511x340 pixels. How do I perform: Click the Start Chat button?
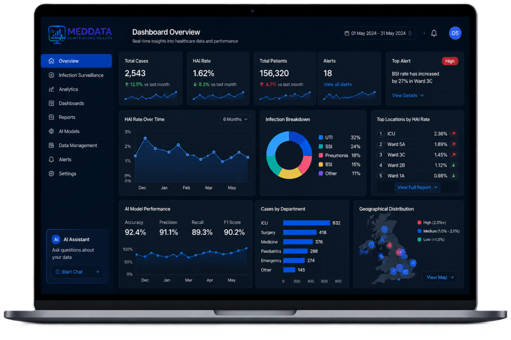[77, 272]
